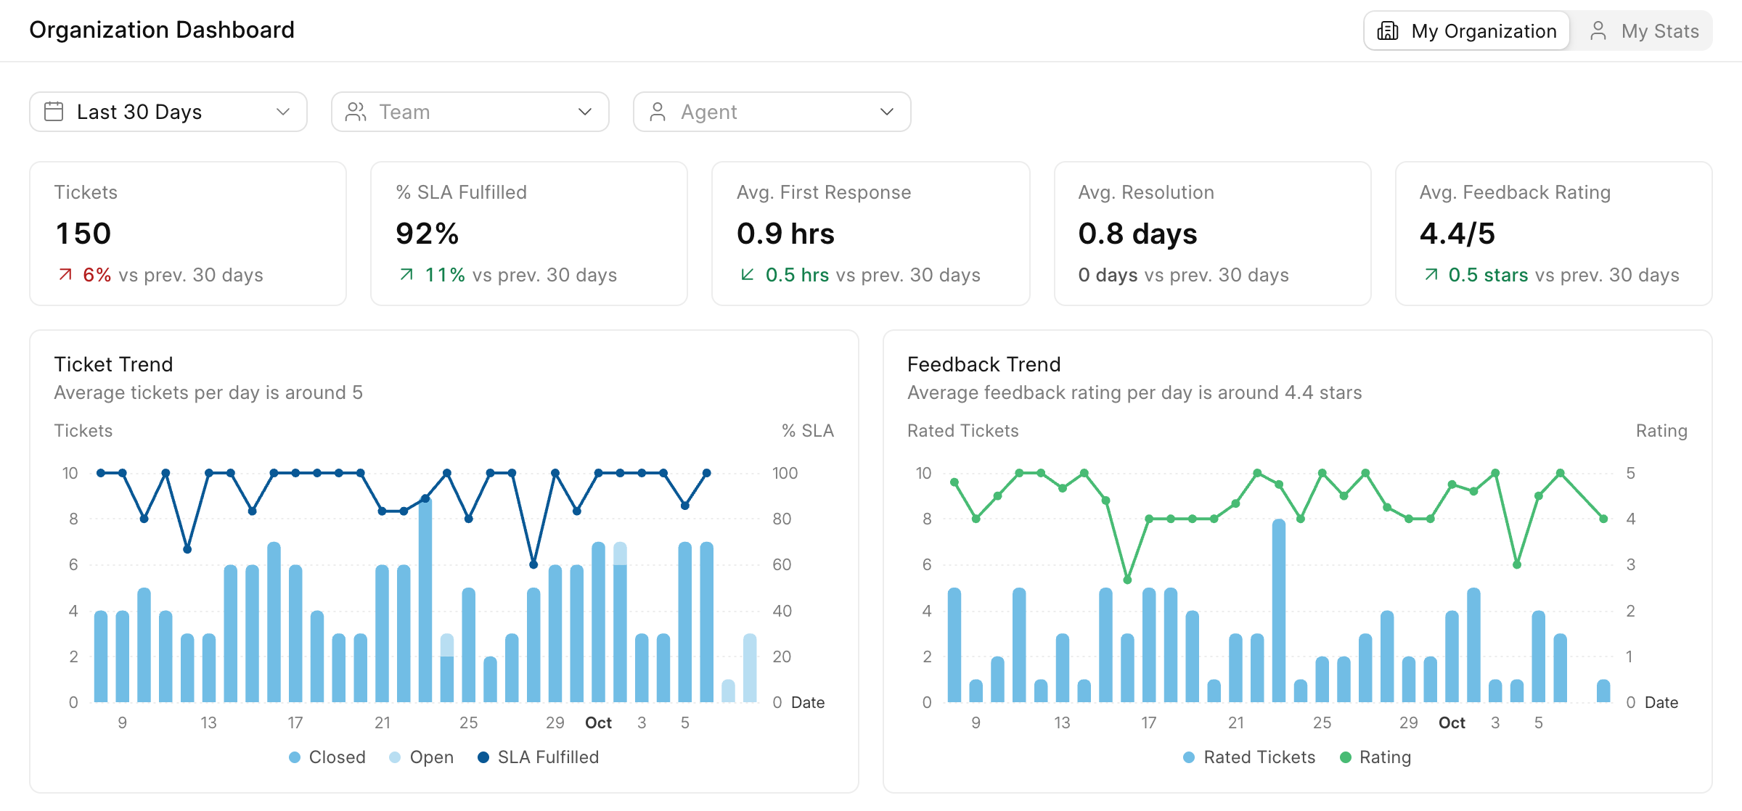Click '0 days vs prev. 30 days' text
The width and height of the screenshot is (1742, 811).
1184,275
